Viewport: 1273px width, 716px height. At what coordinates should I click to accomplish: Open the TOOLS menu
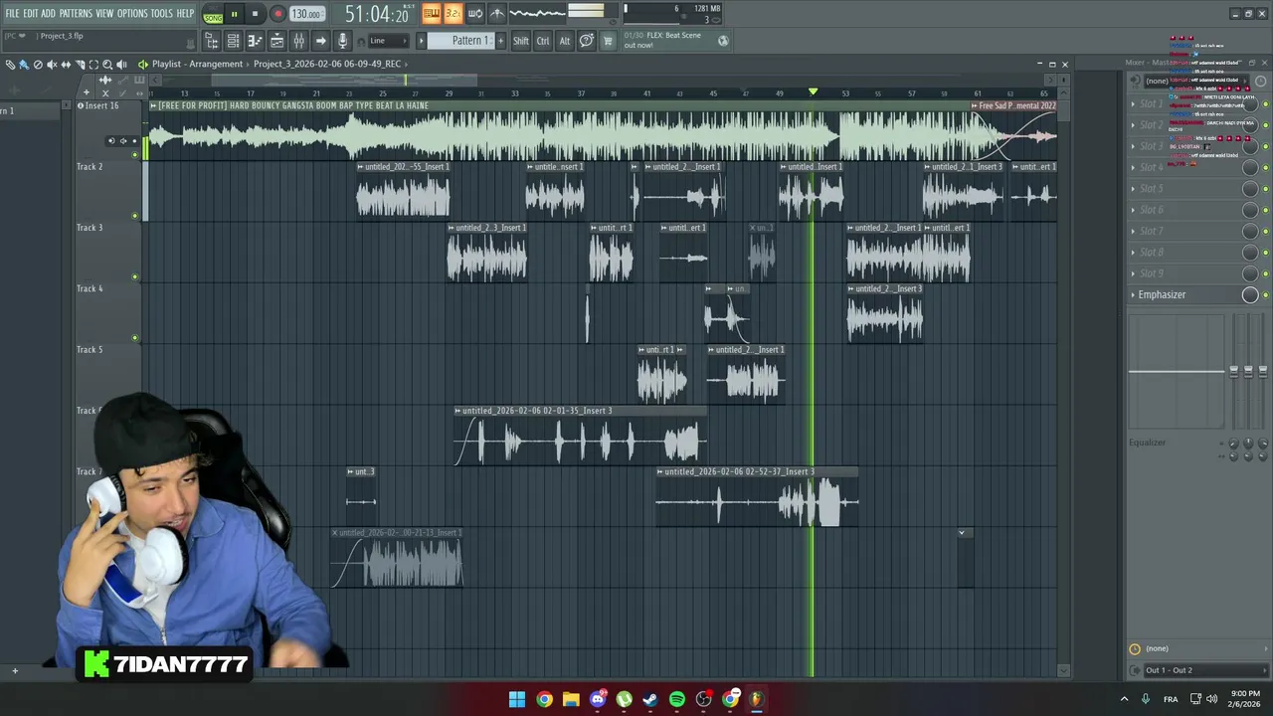click(x=161, y=13)
